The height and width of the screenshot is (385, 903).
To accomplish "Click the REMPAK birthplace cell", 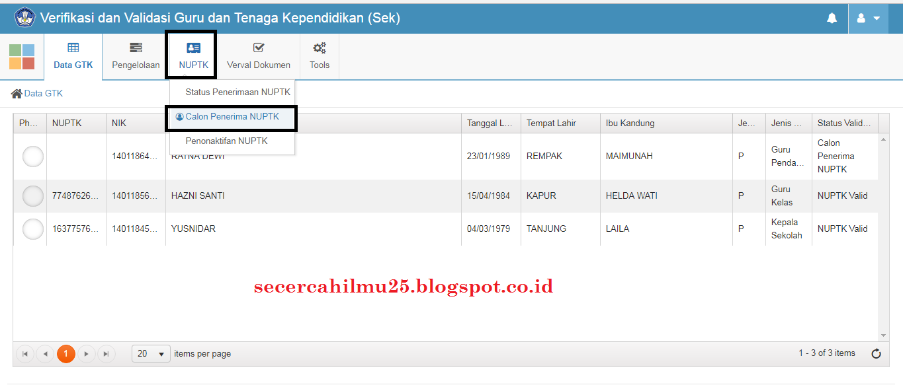I will point(560,157).
